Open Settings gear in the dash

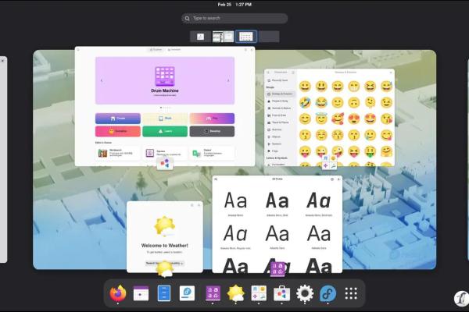coord(305,293)
